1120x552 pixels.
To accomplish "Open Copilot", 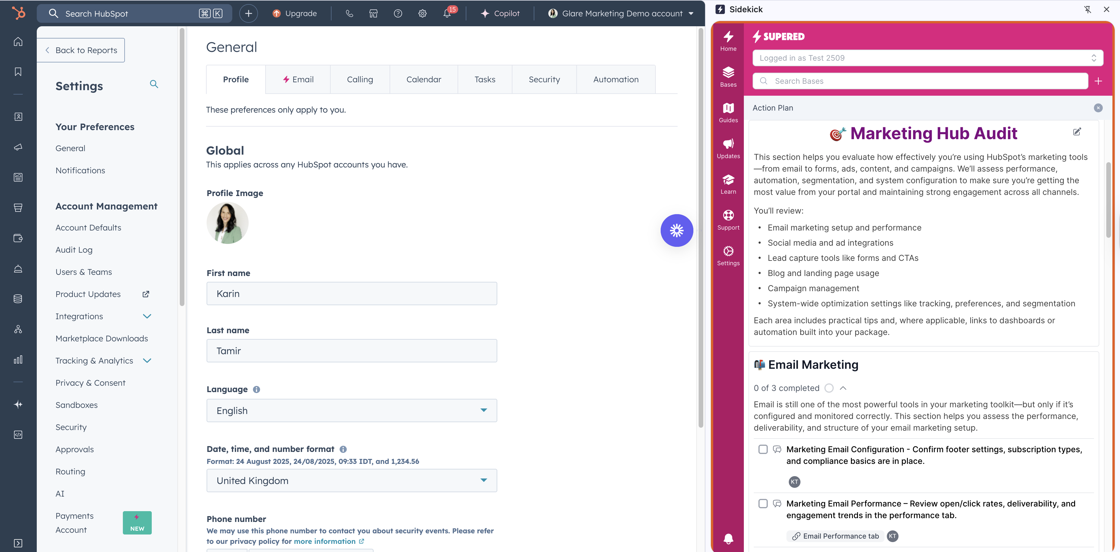I will click(x=500, y=13).
